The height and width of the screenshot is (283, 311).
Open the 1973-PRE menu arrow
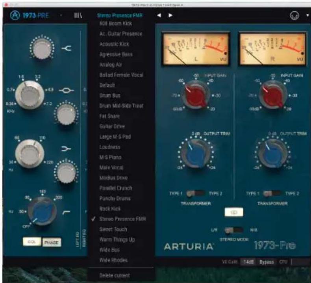[x=61, y=15]
